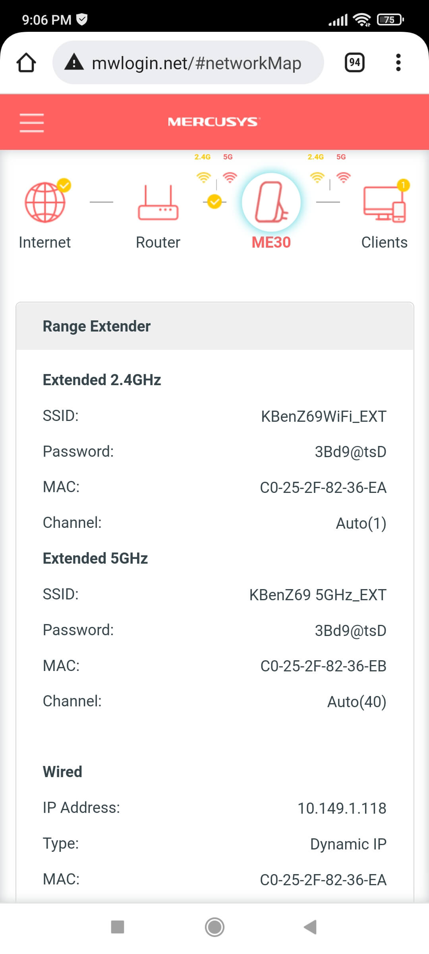The image size is (429, 954).
Task: Open the hamburger menu in Mercusys header
Action: [x=32, y=122]
